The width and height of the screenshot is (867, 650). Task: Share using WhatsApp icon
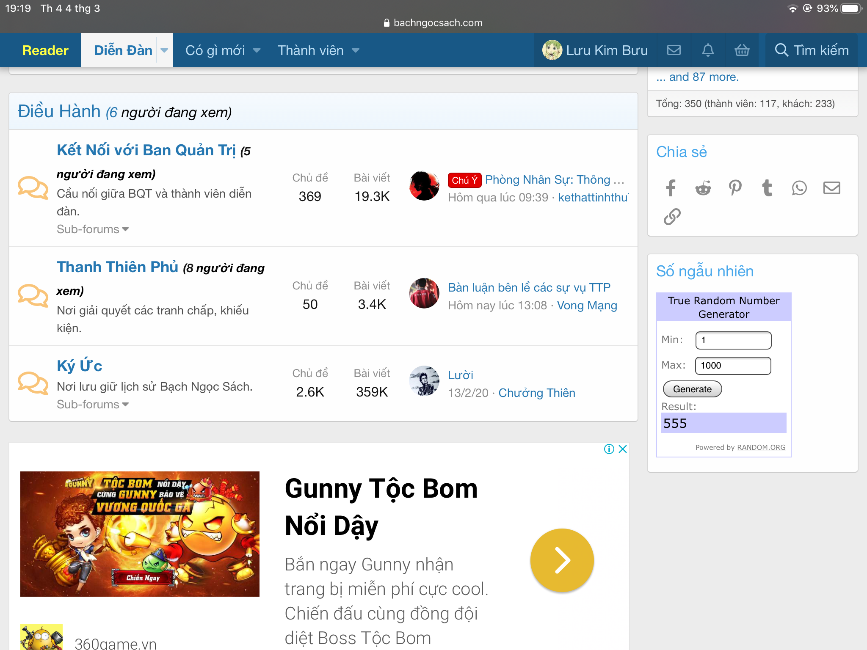(799, 188)
